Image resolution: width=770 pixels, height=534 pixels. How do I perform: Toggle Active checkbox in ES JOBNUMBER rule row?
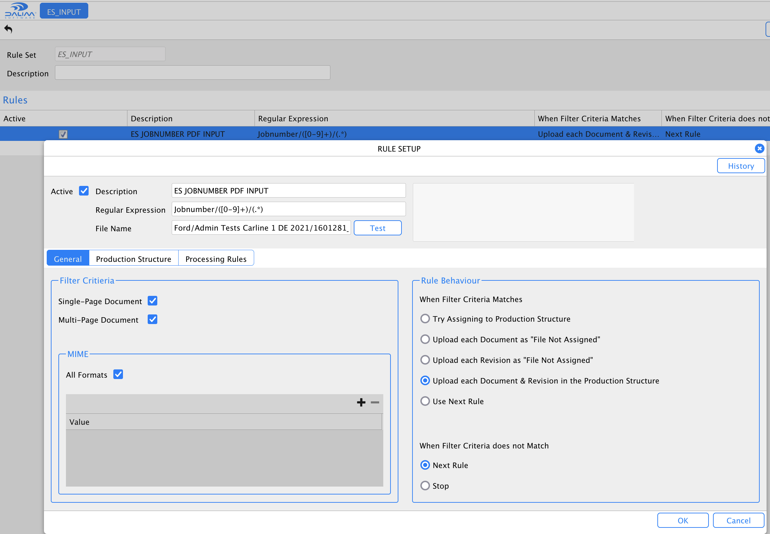(x=63, y=134)
